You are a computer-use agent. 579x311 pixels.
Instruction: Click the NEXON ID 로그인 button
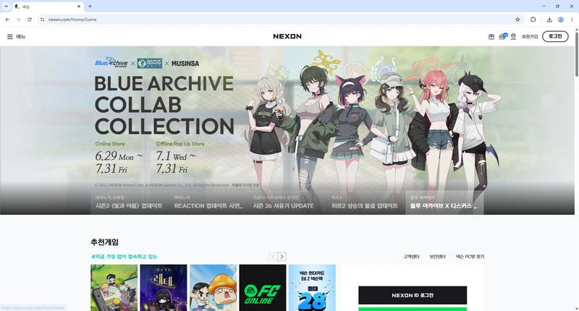[x=413, y=295]
